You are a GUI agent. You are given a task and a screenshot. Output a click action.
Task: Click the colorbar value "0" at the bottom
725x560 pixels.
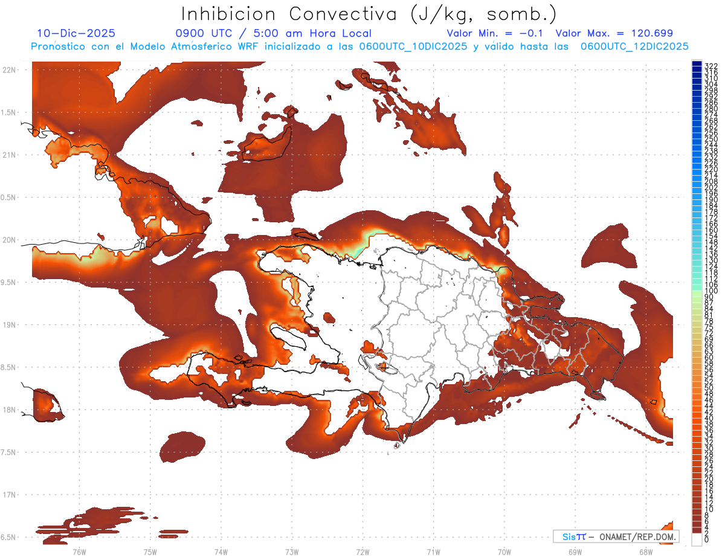tap(706, 539)
